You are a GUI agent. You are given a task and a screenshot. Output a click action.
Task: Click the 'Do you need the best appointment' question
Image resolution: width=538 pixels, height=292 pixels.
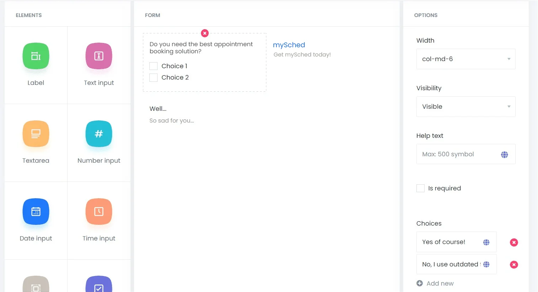(x=201, y=48)
